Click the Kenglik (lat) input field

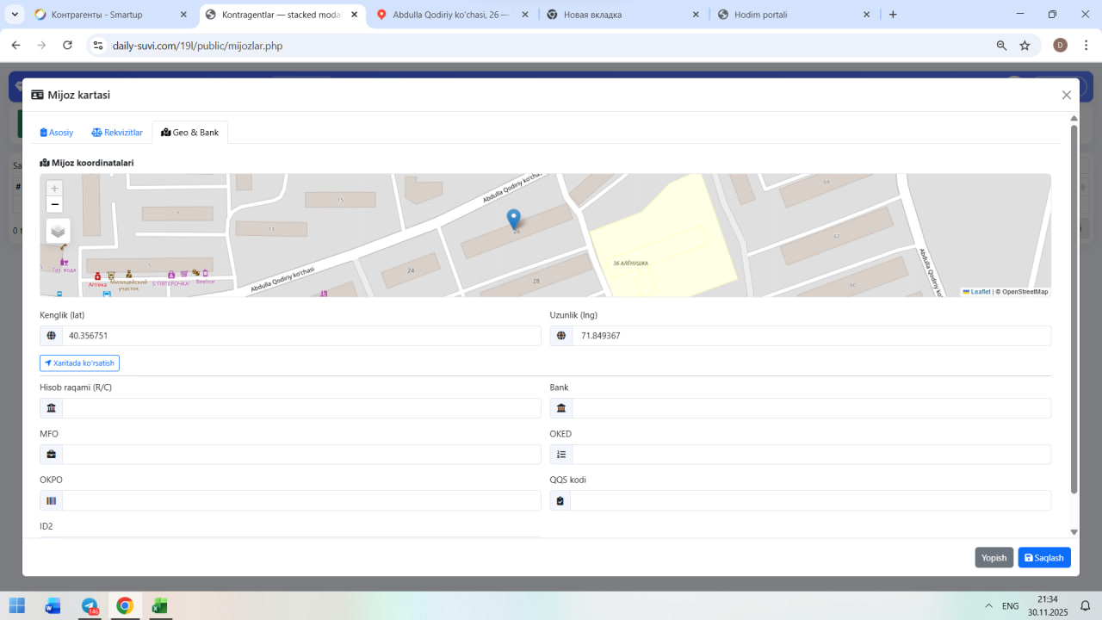click(x=300, y=336)
